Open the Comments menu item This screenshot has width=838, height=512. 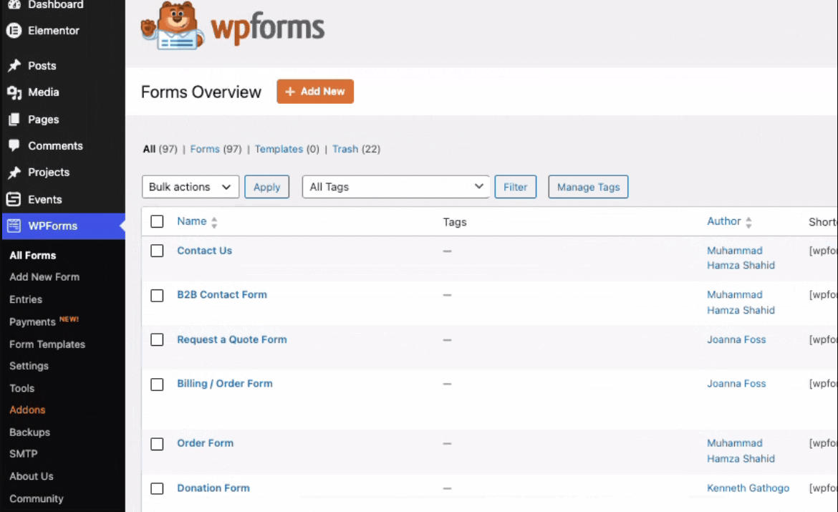55,146
